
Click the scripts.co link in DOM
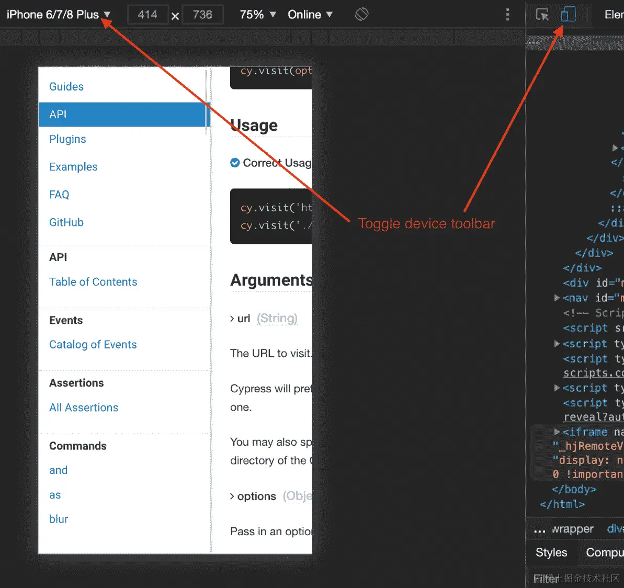pyautogui.click(x=593, y=373)
